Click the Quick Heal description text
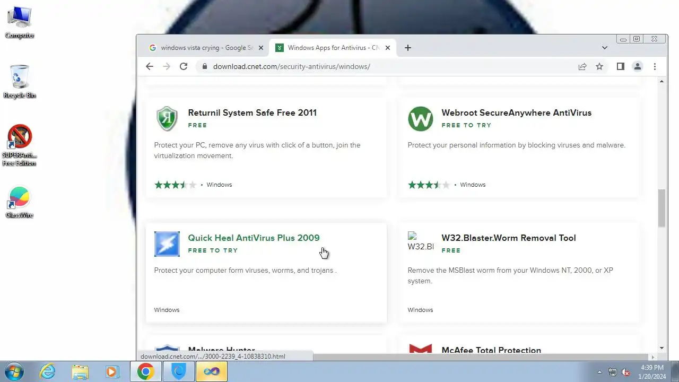This screenshot has width=679, height=382. (245, 270)
